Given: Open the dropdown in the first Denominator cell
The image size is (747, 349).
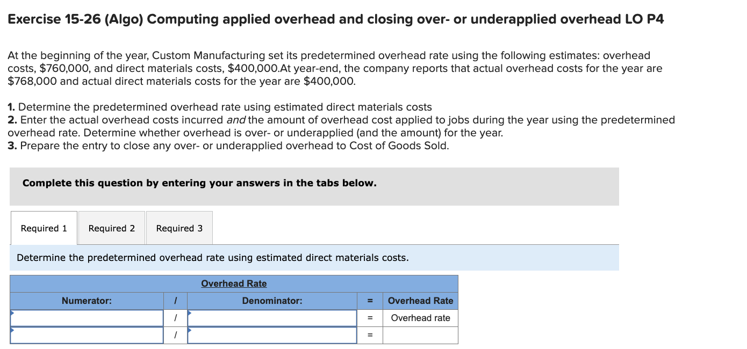Looking at the screenshot, I should point(271,317).
